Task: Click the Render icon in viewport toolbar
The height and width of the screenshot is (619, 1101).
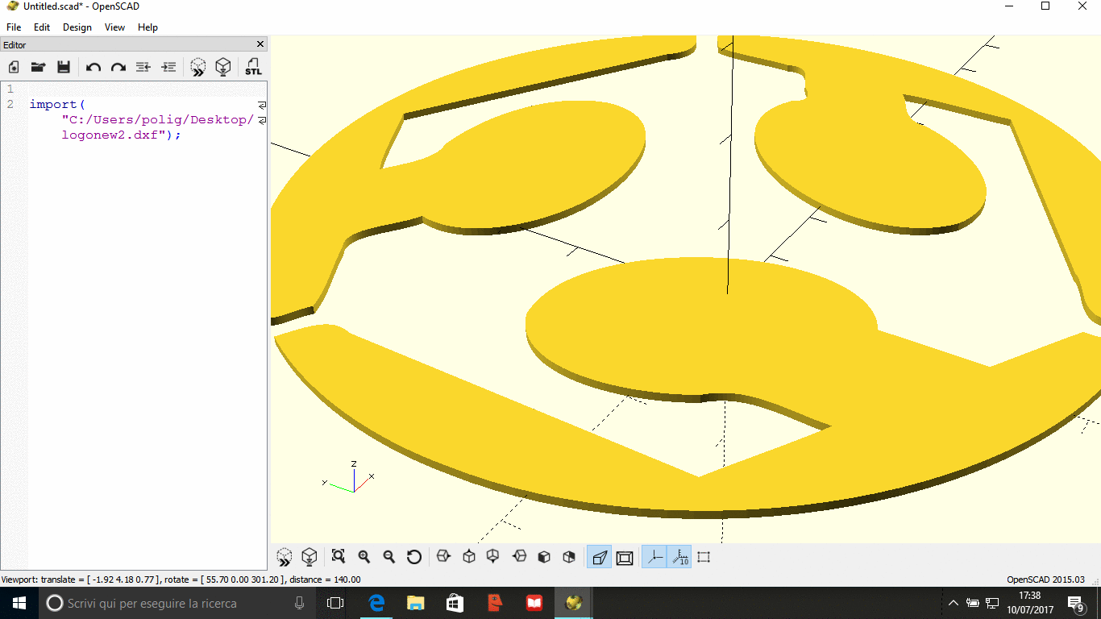Action: pos(309,557)
